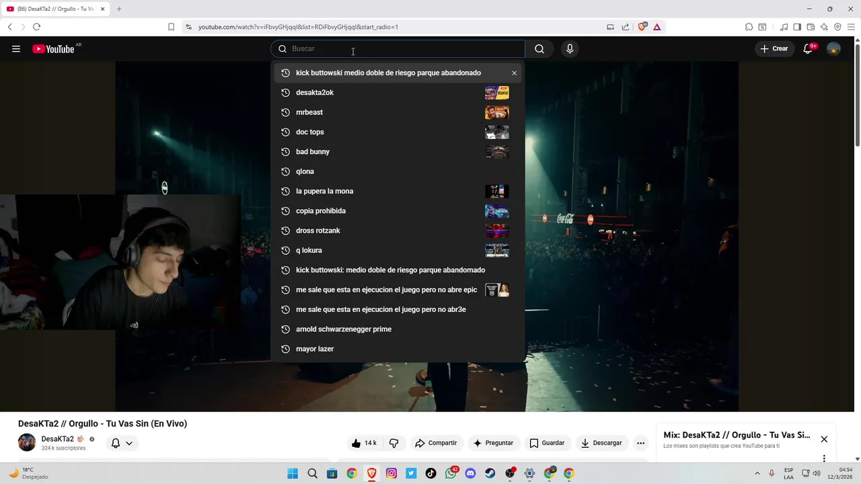Image resolution: width=861 pixels, height=484 pixels.
Task: Go to YouTube home via logo
Action: [53, 48]
